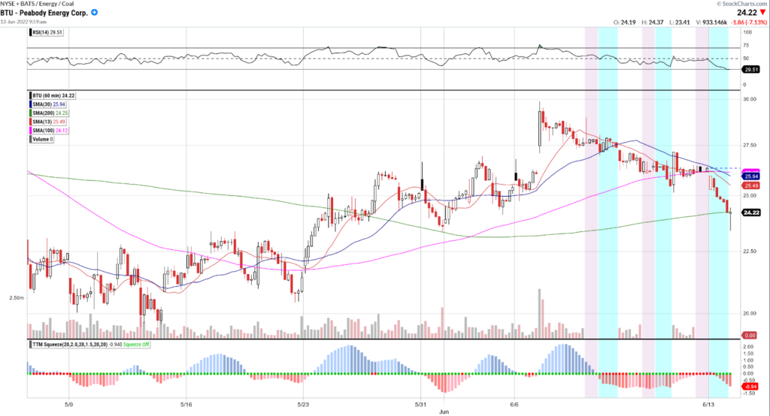Click the red -0.94 squeeze value tag
This screenshot has width=770, height=416.
pos(751,387)
